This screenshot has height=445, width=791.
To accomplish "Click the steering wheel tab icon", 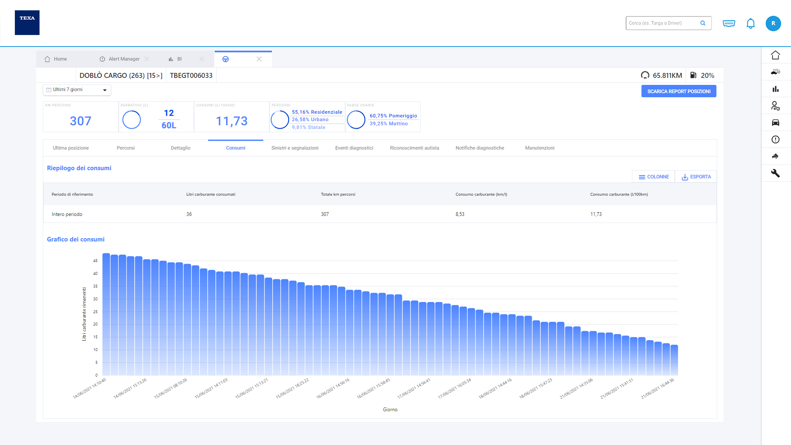I will pyautogui.click(x=225, y=59).
